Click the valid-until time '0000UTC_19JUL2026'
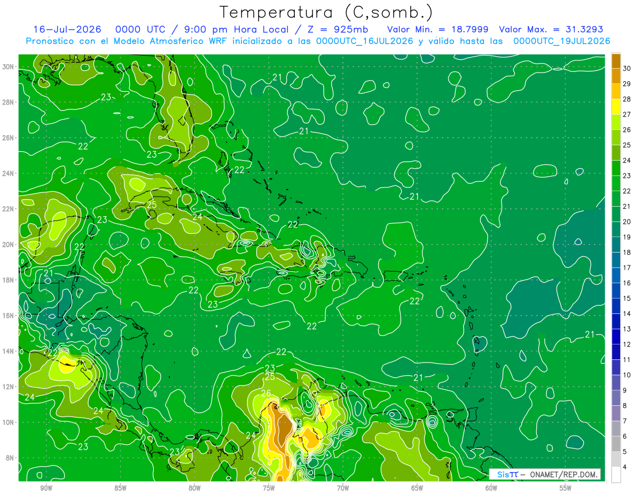This screenshot has width=641, height=495. (561, 41)
